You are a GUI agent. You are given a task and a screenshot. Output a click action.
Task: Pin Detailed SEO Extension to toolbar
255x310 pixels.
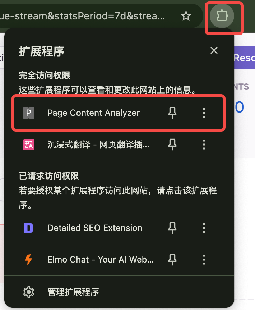[x=172, y=228]
